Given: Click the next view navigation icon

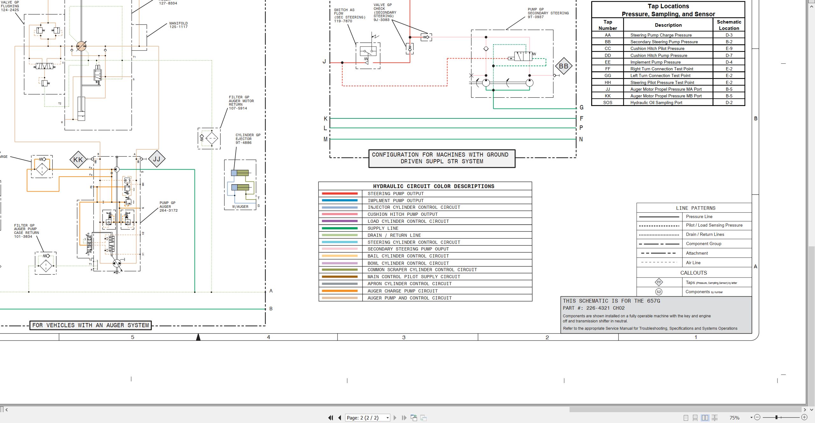Looking at the screenshot, I should [423, 418].
